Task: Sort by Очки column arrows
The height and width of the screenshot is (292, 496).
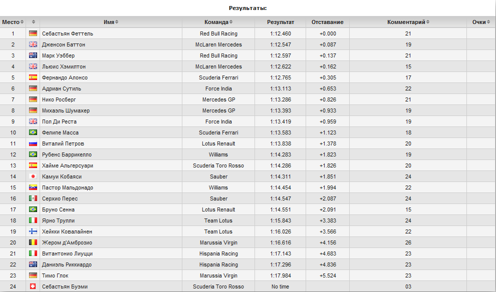Action: (488, 22)
